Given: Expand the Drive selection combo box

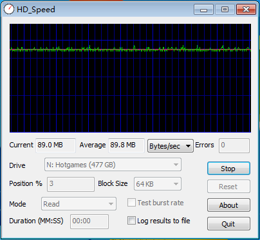Looking at the screenshot, I should [x=113, y=165].
